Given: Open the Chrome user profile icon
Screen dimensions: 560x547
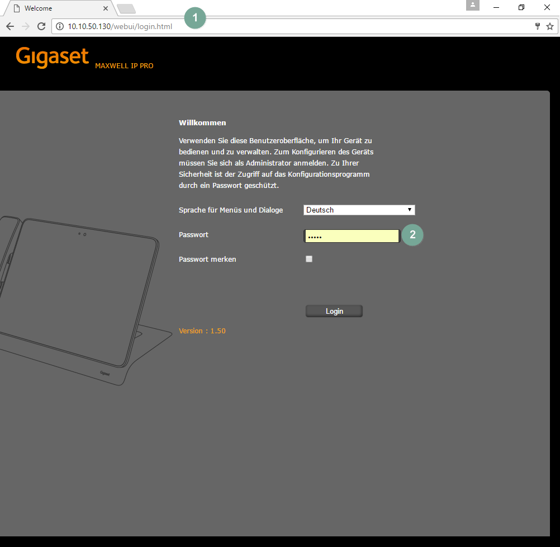Looking at the screenshot, I should click(x=473, y=5).
